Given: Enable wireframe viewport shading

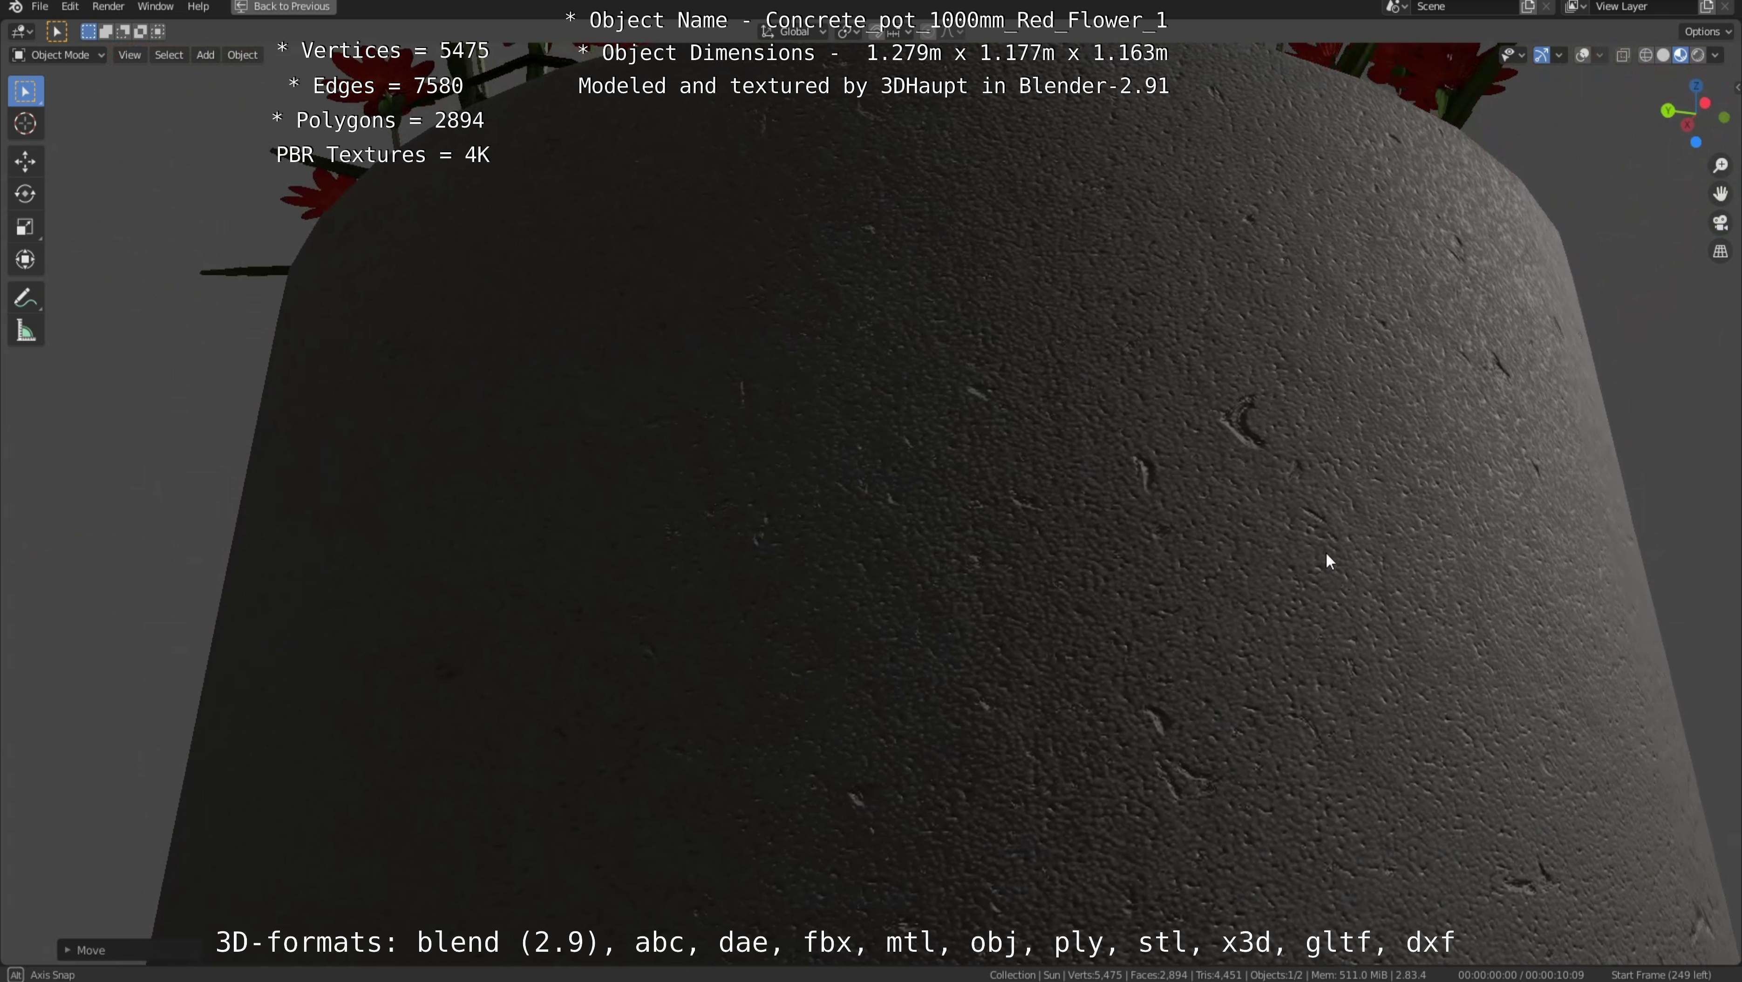Looking at the screenshot, I should click(1646, 55).
